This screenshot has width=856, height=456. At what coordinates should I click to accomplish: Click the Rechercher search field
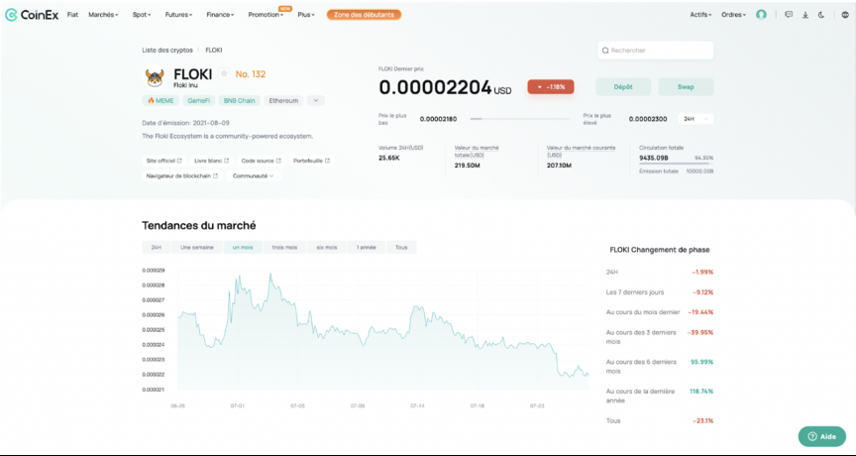click(x=655, y=51)
